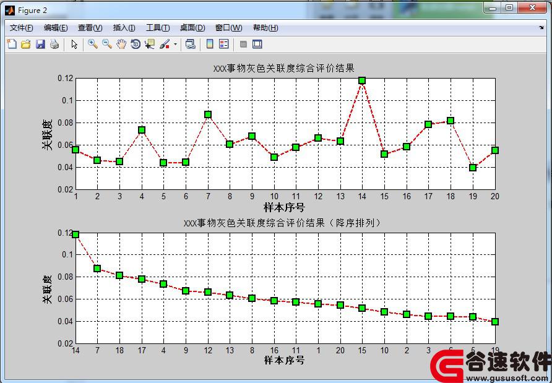Open the 工具(T) menu

tap(158, 28)
